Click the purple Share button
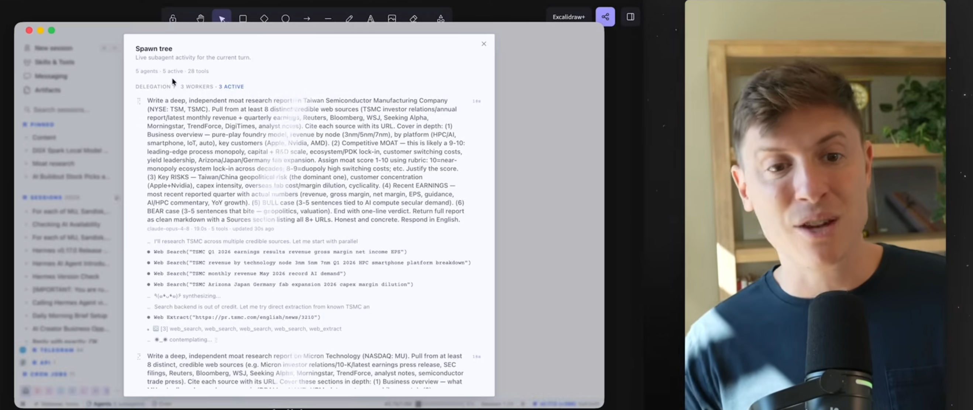The width and height of the screenshot is (973, 410). [x=605, y=17]
